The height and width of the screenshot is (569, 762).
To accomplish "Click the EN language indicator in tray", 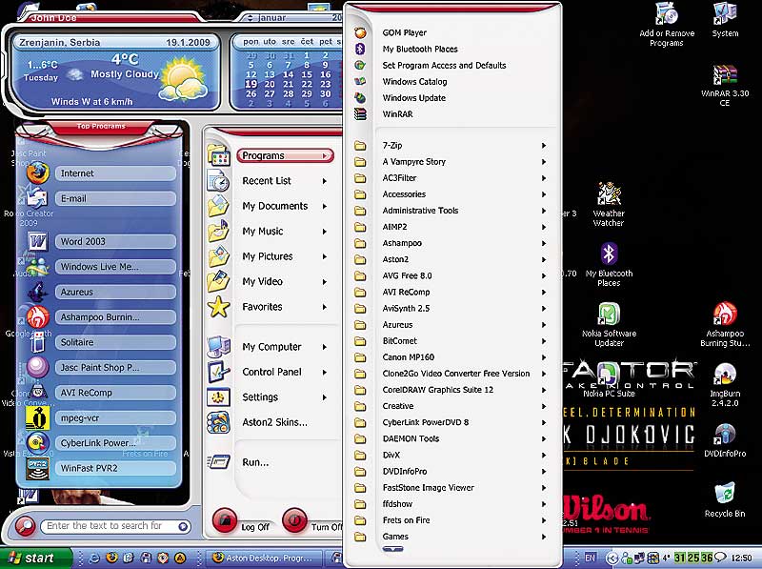I will tap(590, 558).
